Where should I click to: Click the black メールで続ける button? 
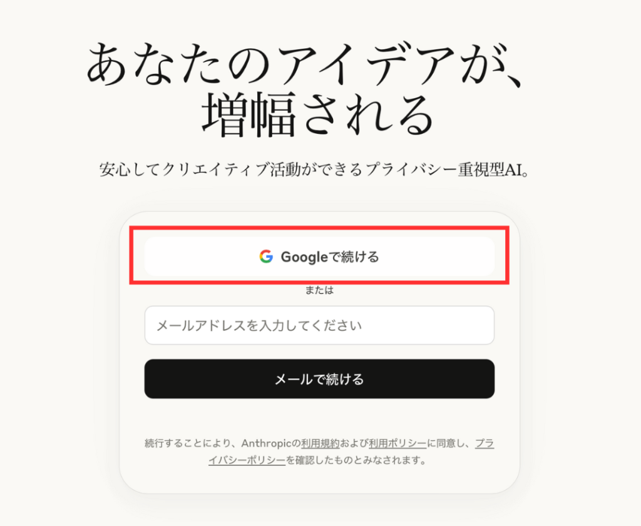[x=319, y=379]
